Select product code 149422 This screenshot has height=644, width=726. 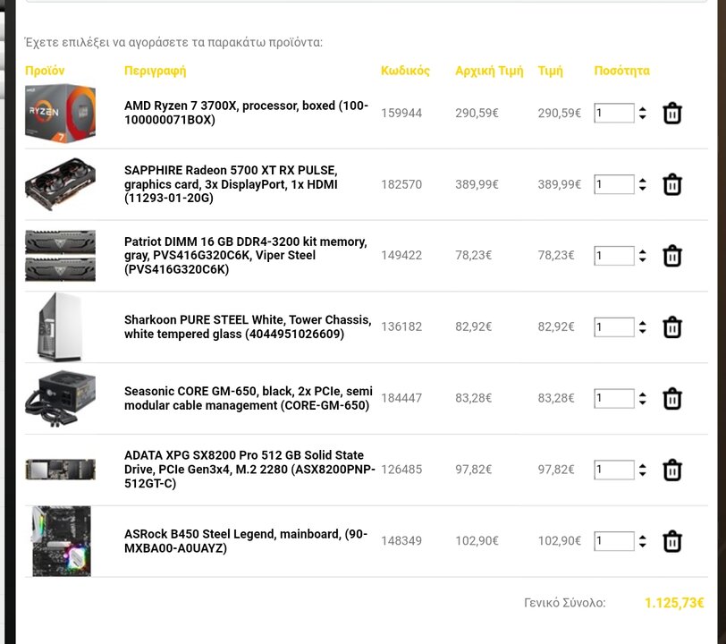pos(401,255)
